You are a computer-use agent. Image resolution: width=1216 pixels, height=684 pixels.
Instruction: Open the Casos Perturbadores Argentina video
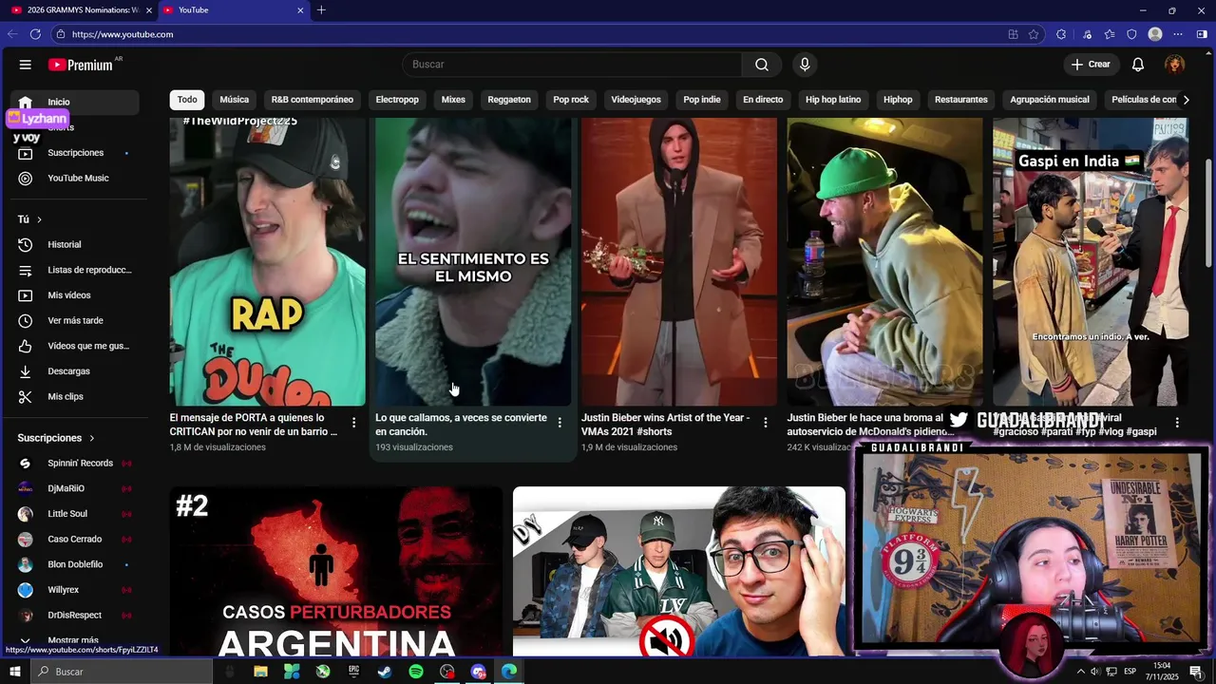[x=336, y=572]
